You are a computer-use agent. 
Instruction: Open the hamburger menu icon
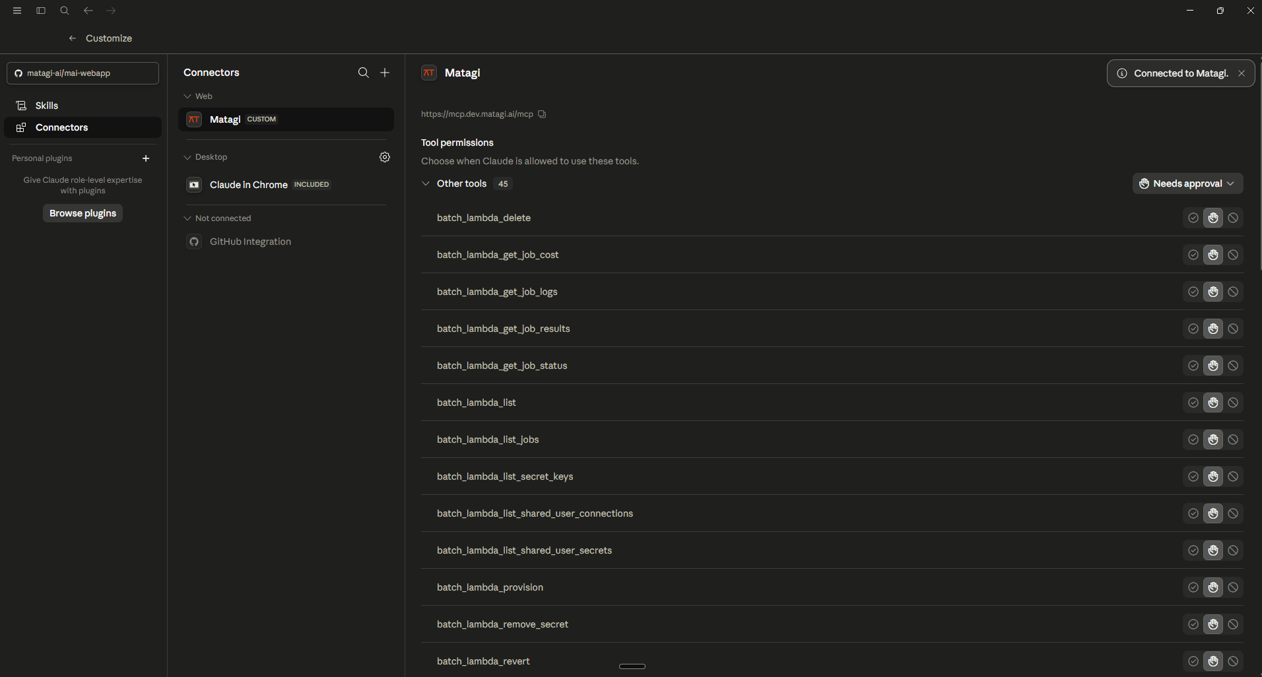point(17,11)
